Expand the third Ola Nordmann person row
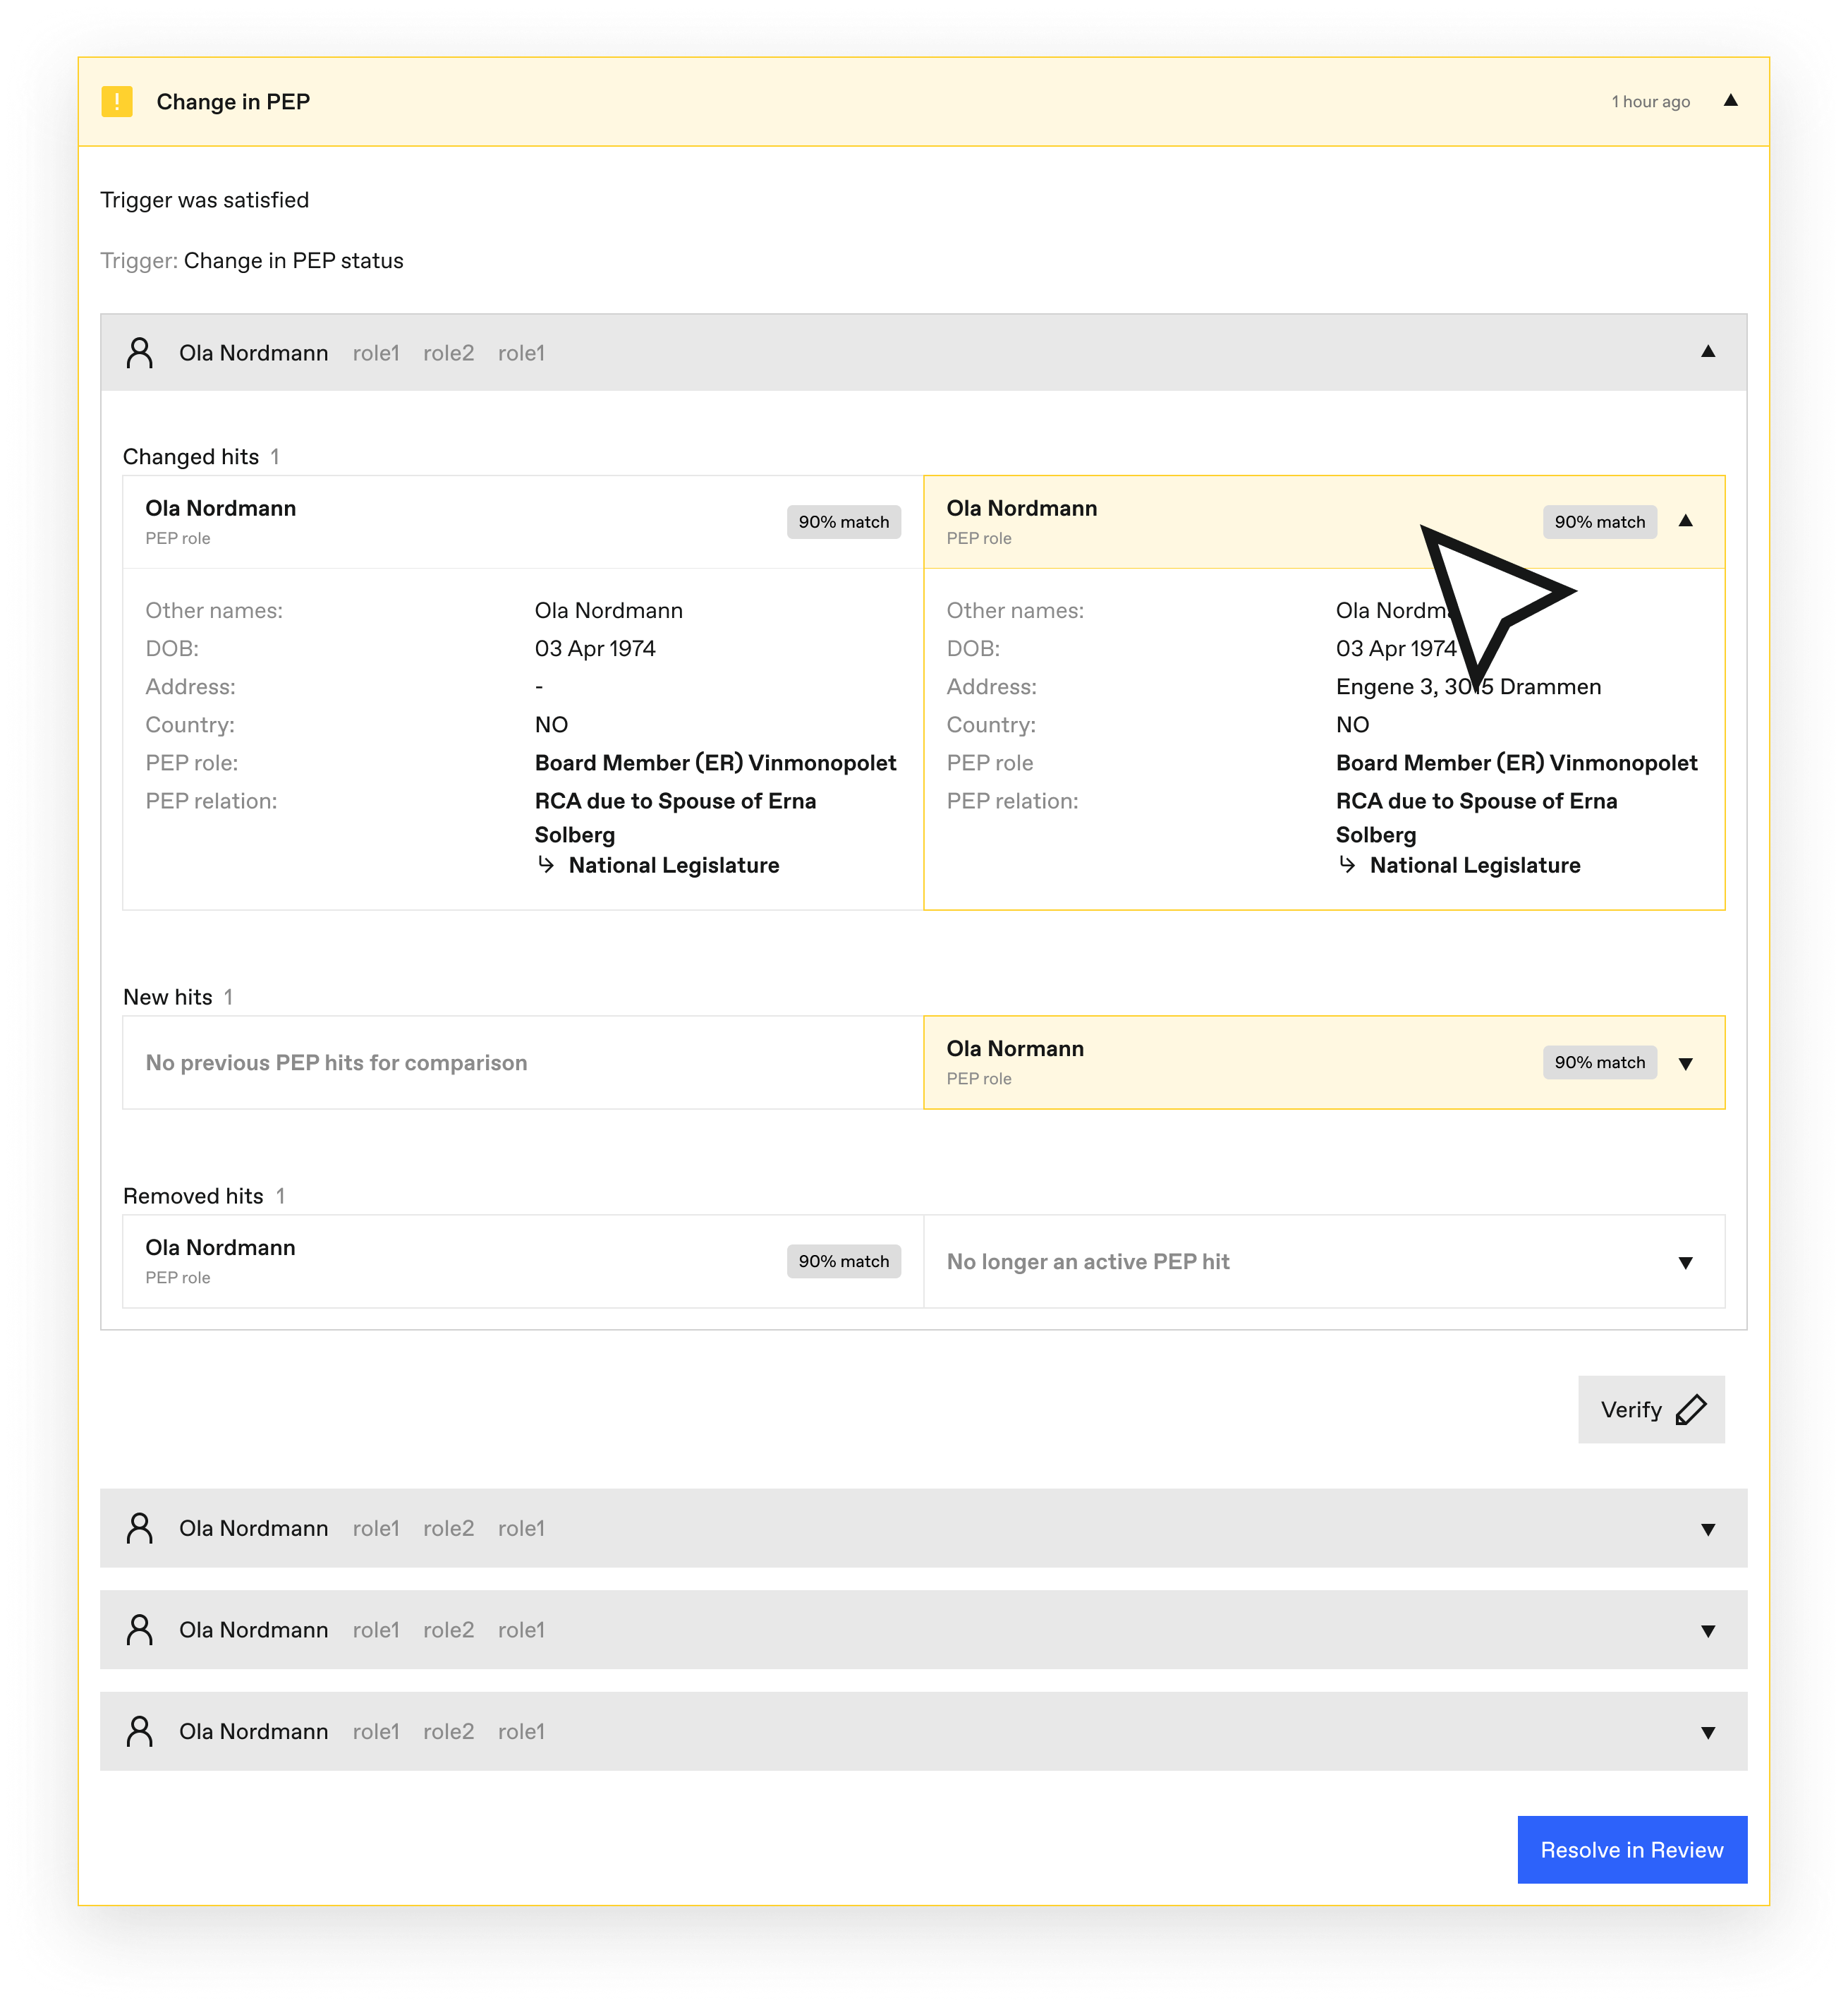Viewport: 1848px width, 2005px height. 1707,1631
